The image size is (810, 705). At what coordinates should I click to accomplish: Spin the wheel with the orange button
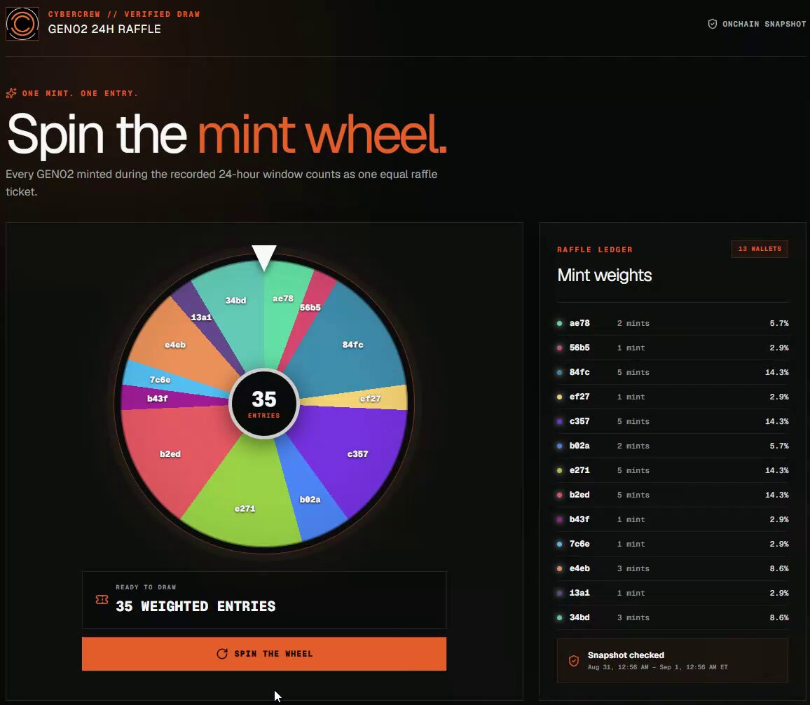[264, 654]
